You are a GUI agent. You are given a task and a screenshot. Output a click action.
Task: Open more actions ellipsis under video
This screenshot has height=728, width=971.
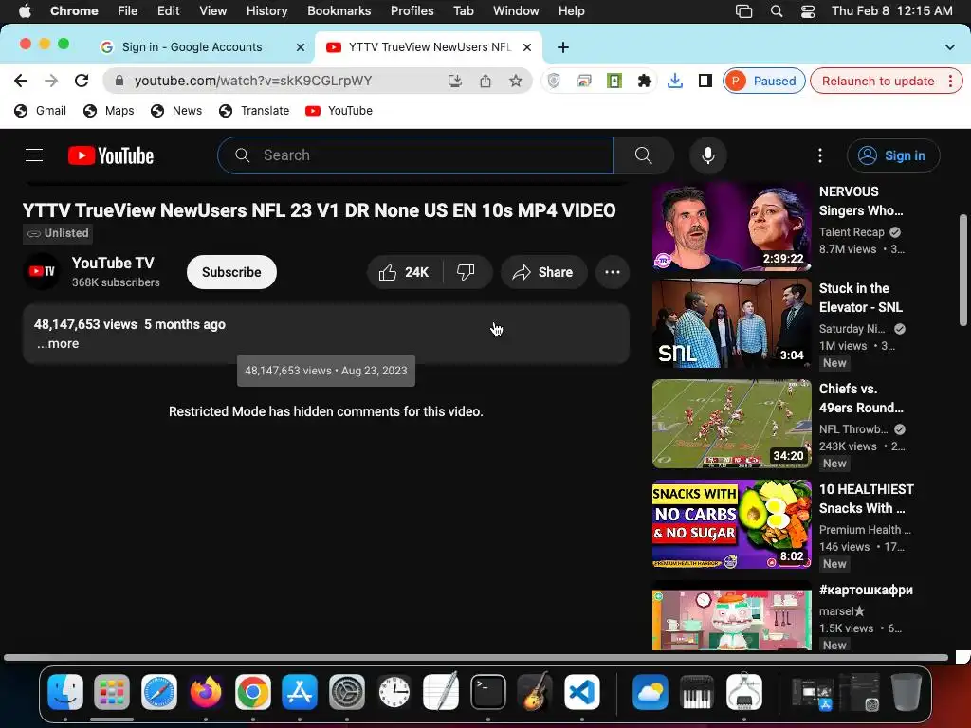(613, 272)
